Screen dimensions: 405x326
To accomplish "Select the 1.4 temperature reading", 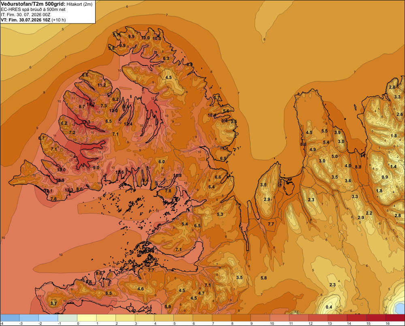I will tap(393, 166).
